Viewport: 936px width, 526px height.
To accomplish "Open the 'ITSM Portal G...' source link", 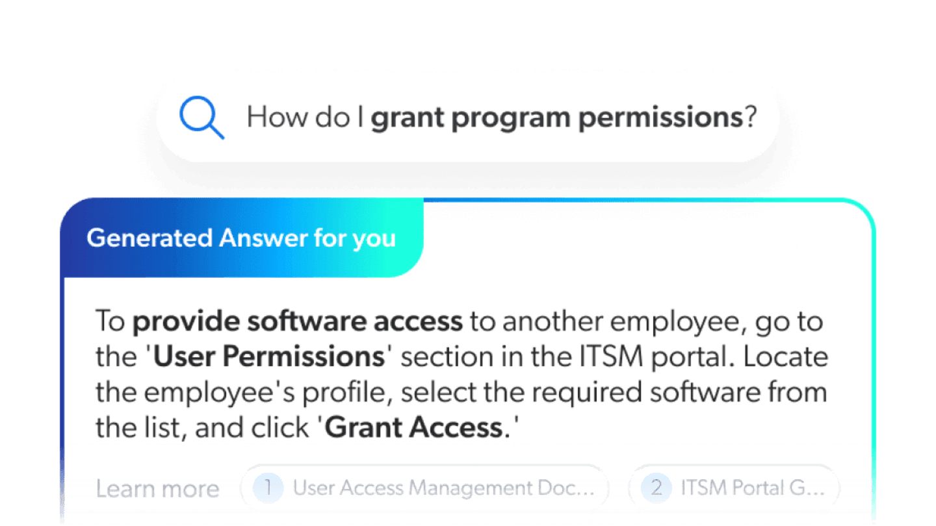I will pyautogui.click(x=752, y=488).
